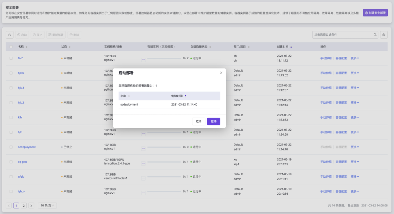Screen dimensions: 394x214
Task: Sort dialog table by 名称
Action: point(129,96)
